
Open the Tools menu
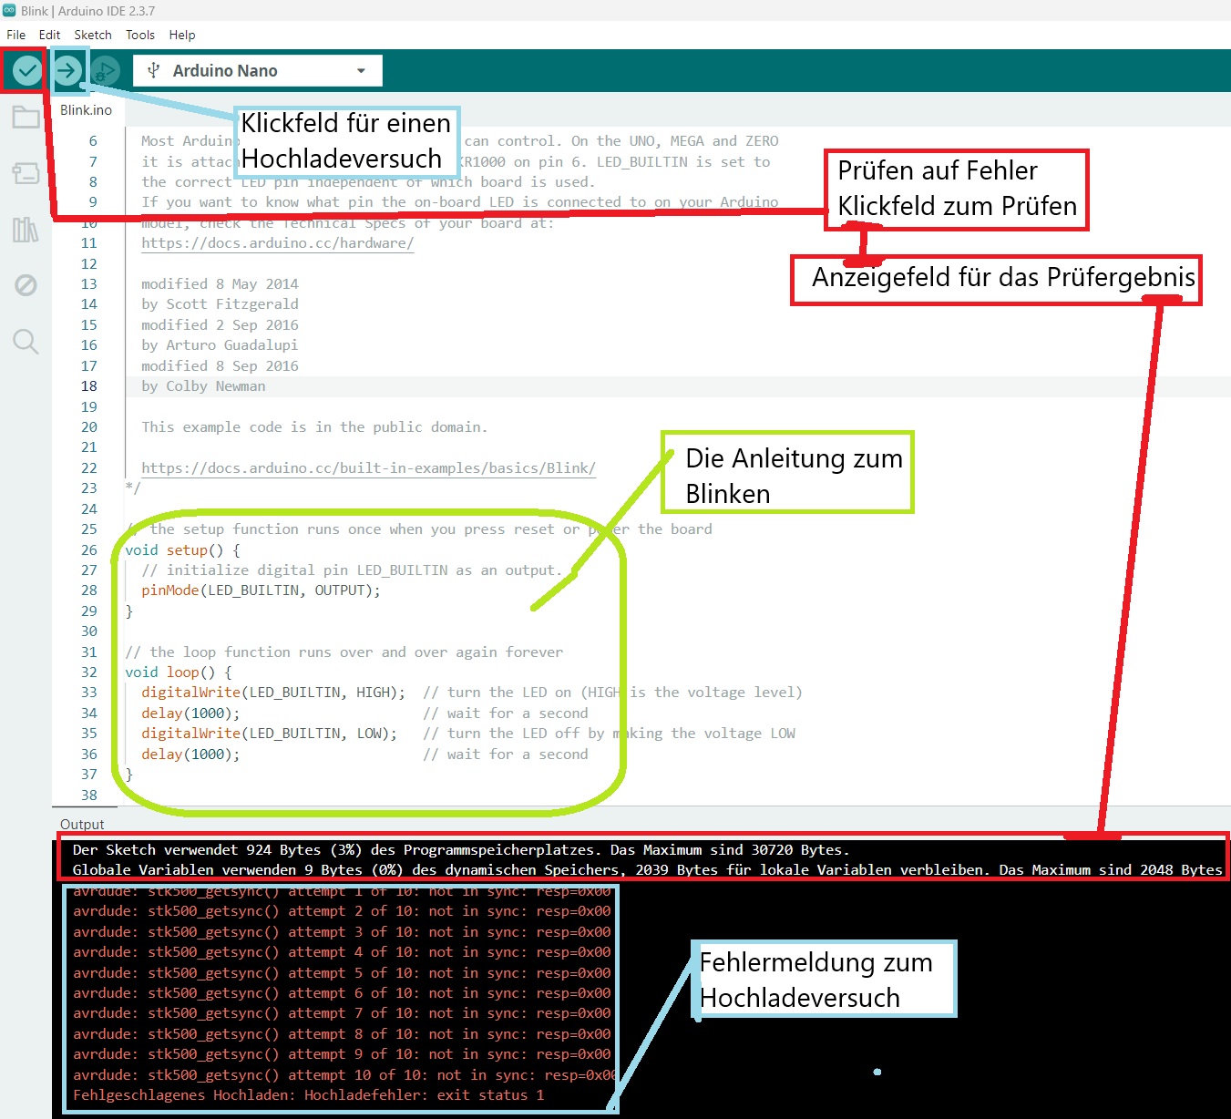coord(140,35)
